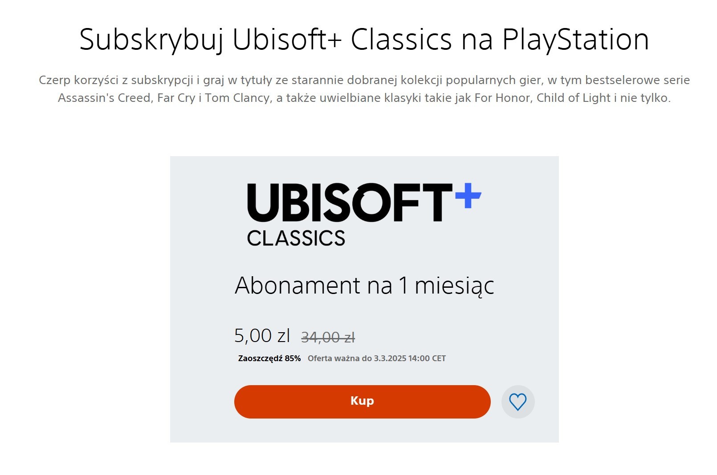
Task: Click the discounted price 5,00 zl
Action: (262, 336)
